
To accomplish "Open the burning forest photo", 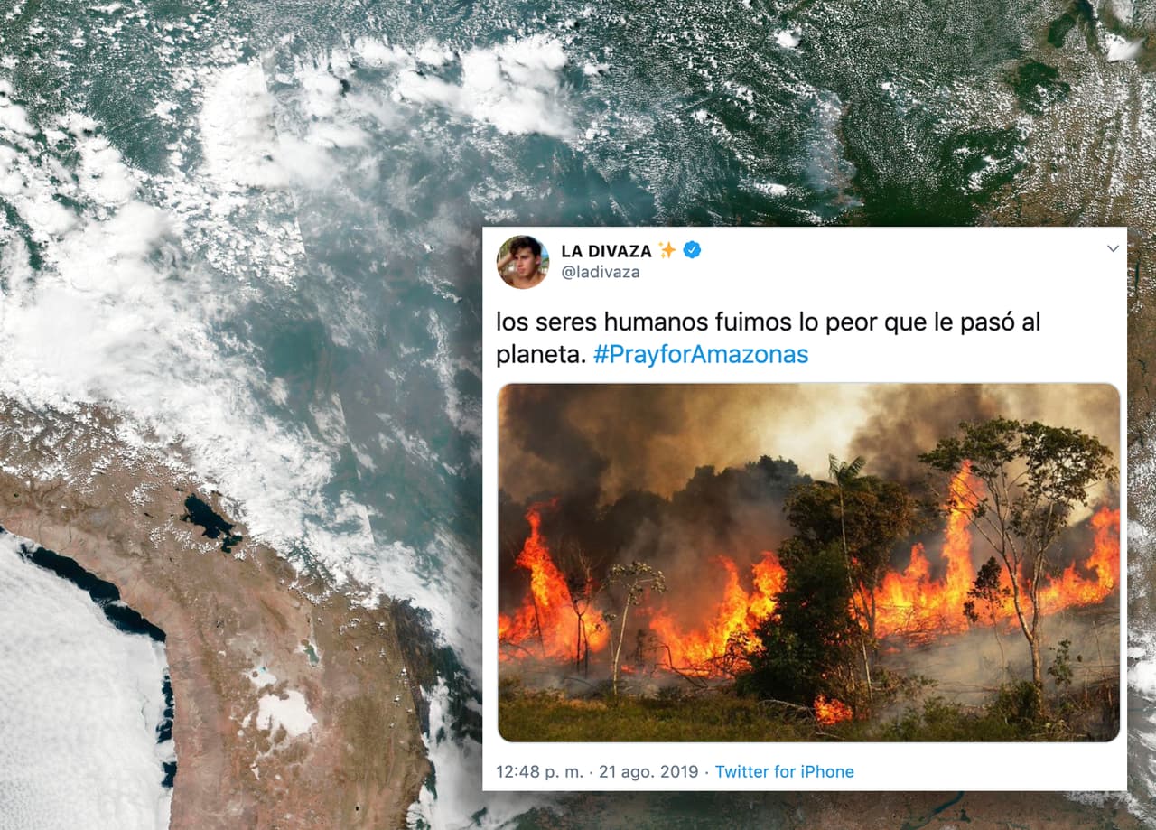I will pyautogui.click(x=808, y=563).
